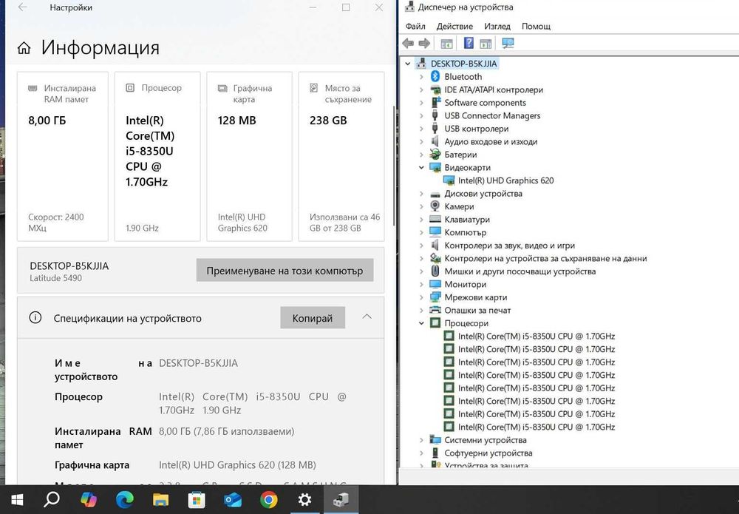This screenshot has height=514, width=739.
Task: Click the scan for hardware changes monitor icon
Action: coord(508,43)
